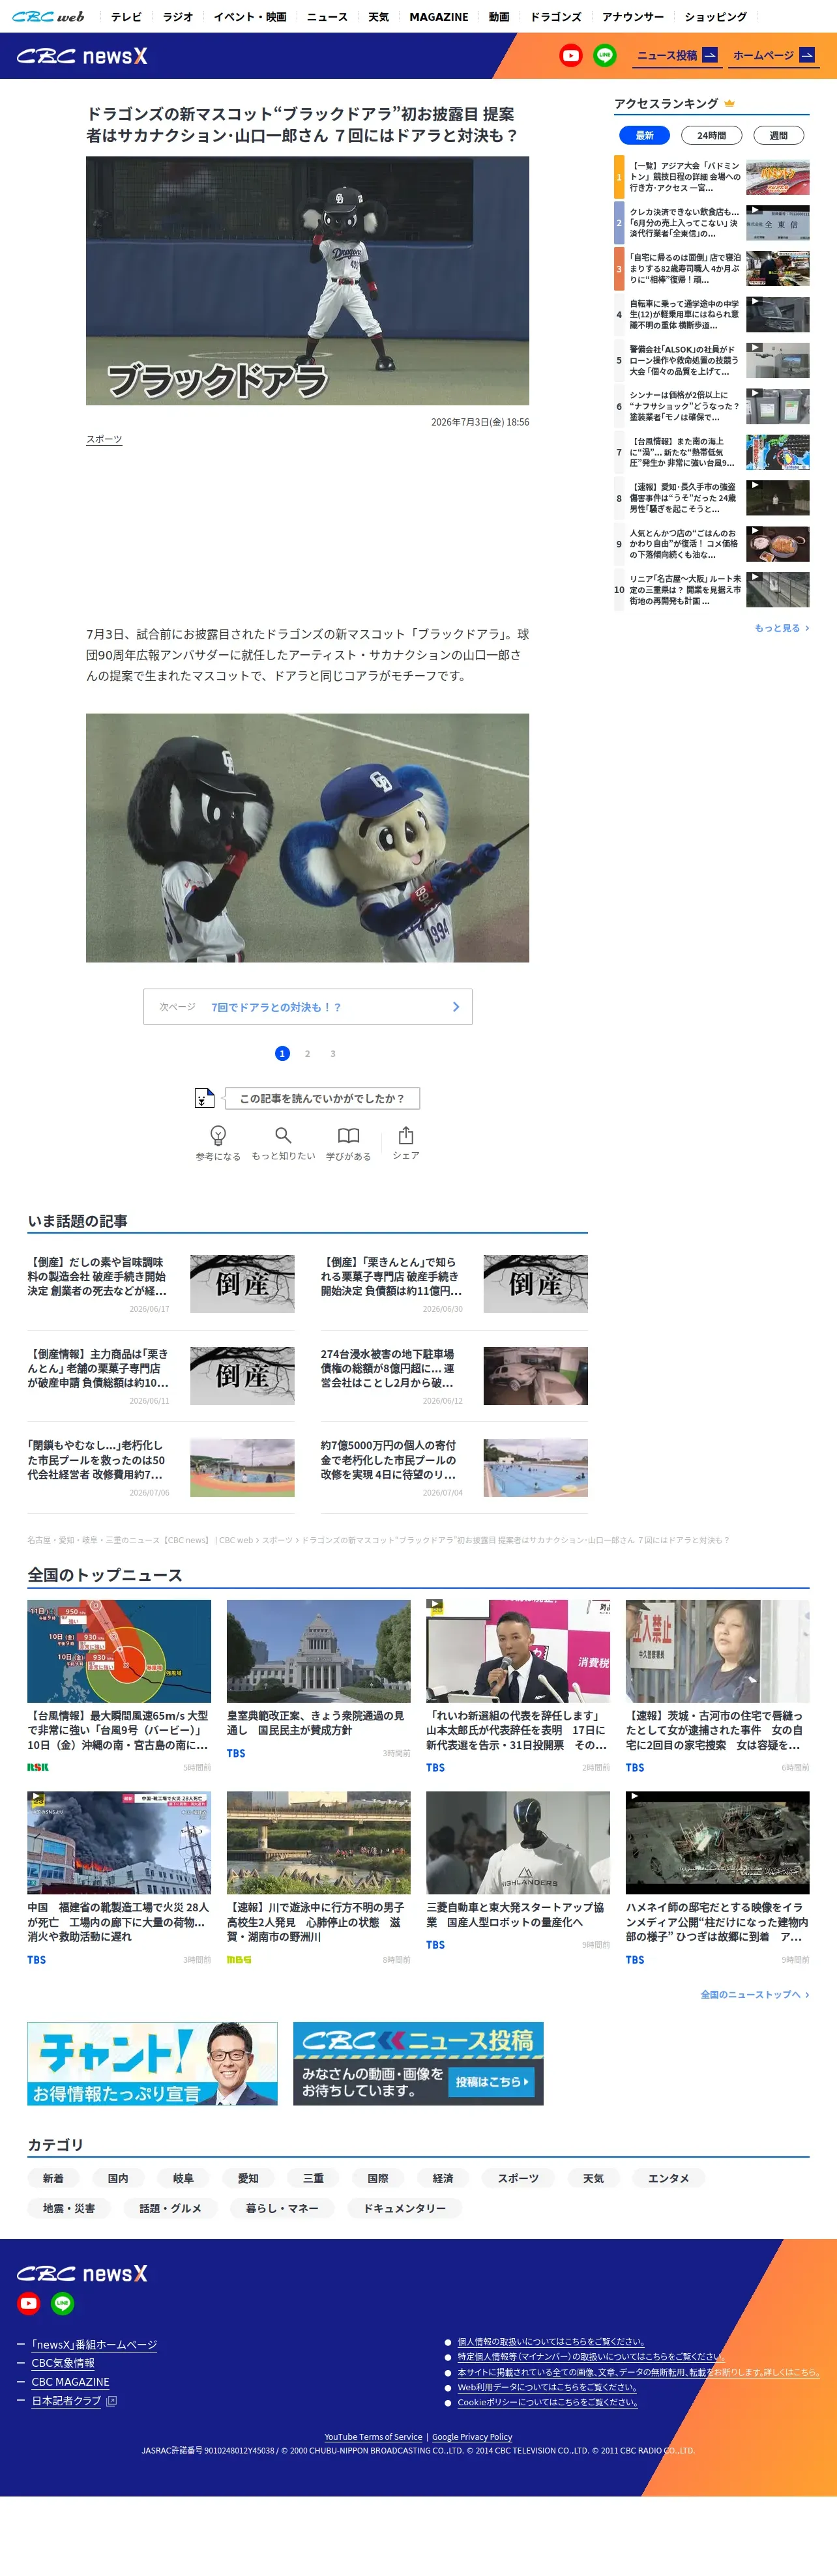Open the チャント! お得情報 banner

coord(152,2063)
